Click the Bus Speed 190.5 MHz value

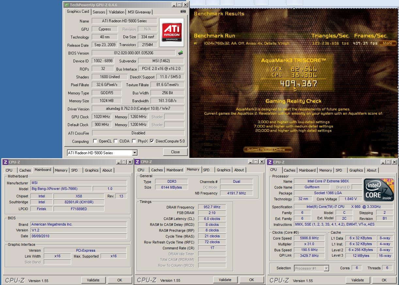point(309,250)
